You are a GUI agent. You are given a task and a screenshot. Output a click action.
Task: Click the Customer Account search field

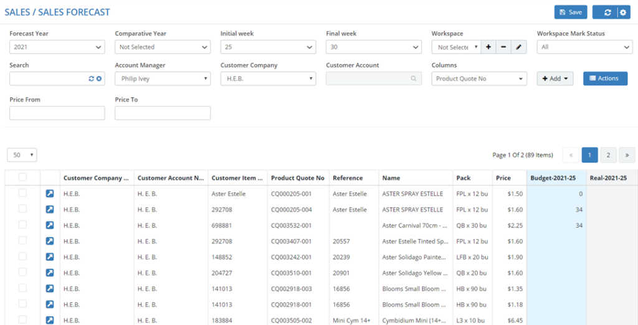pyautogui.click(x=374, y=78)
